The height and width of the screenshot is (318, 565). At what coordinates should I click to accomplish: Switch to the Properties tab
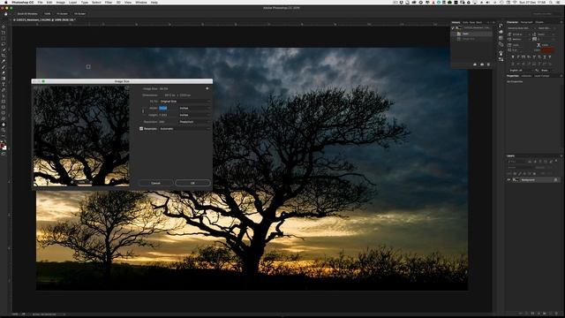click(x=513, y=76)
